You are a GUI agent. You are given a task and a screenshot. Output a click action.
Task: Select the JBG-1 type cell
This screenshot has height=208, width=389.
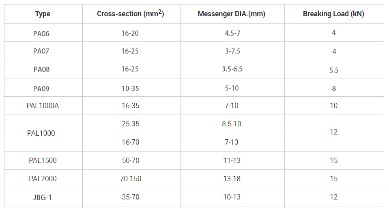[43, 197]
